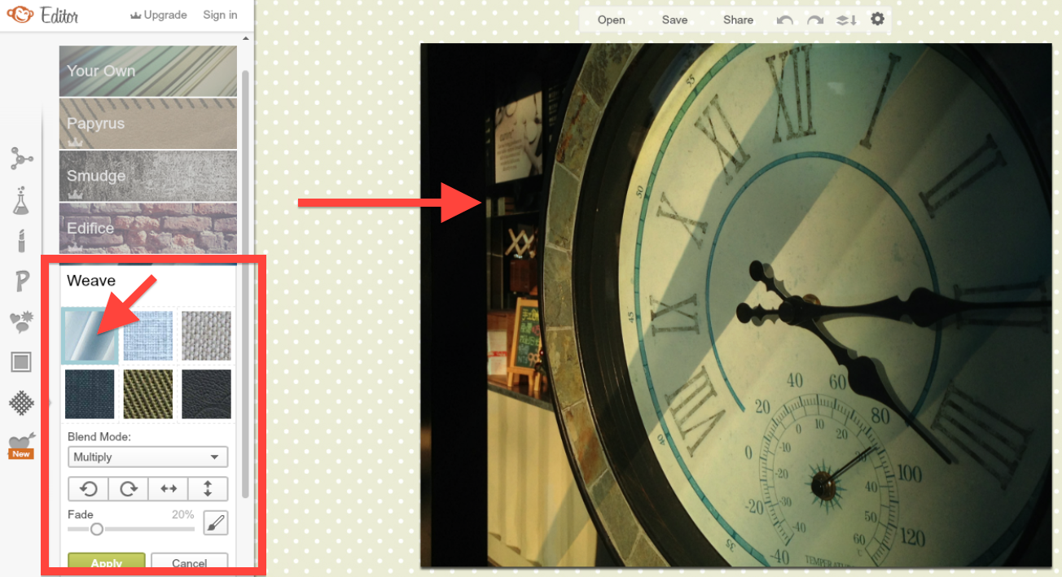Open the Textures crosshatch icon
Viewport: 1062px width, 577px height.
point(21,403)
